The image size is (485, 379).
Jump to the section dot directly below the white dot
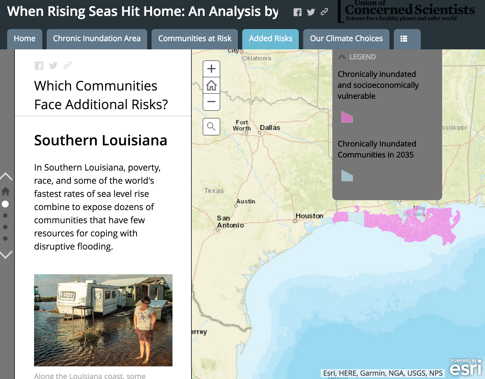click(x=5, y=216)
